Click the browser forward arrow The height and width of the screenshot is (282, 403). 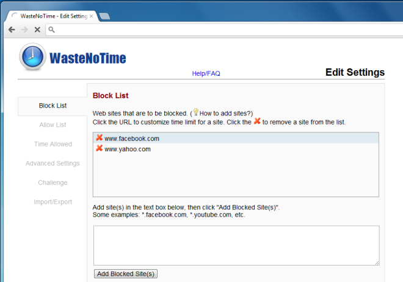(24, 30)
